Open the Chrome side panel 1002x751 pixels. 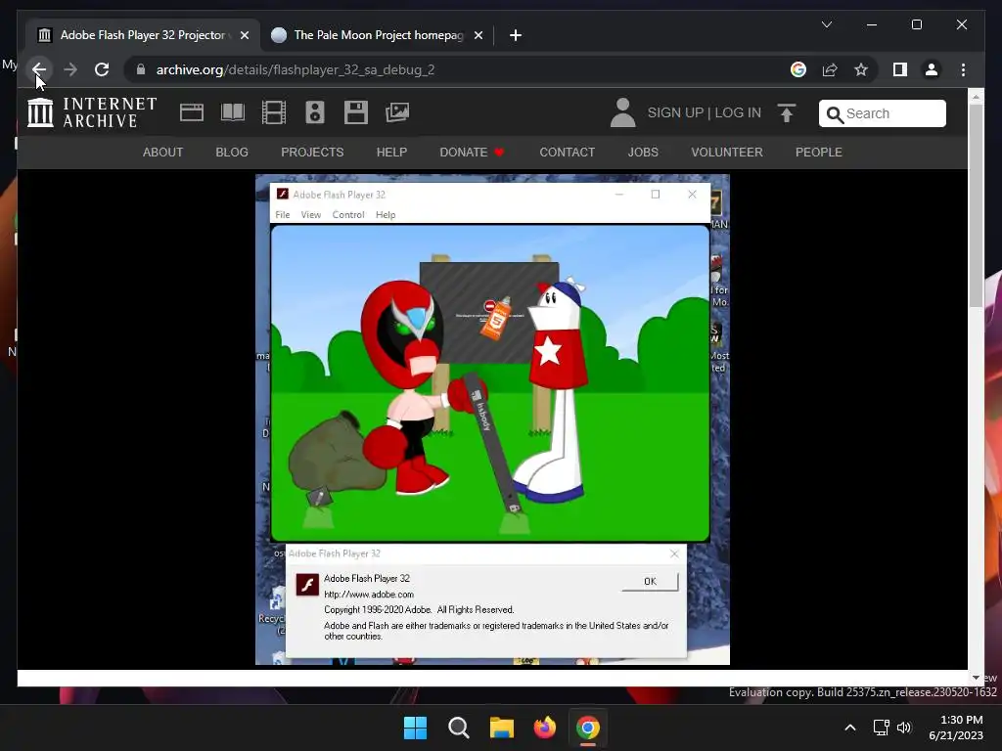click(900, 69)
